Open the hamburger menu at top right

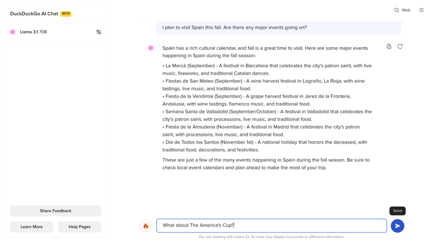point(421,10)
